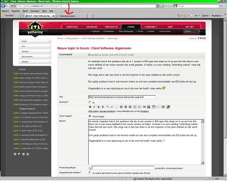Click into the Bericht message textarea

point(145,142)
